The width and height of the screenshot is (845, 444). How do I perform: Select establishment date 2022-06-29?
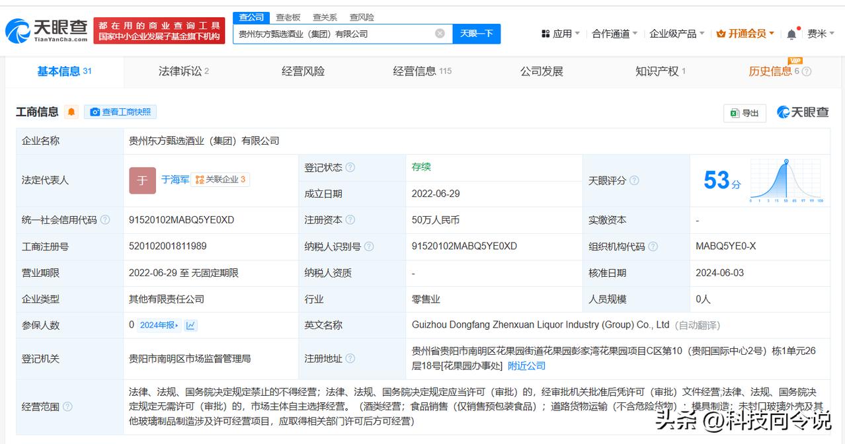(x=436, y=194)
